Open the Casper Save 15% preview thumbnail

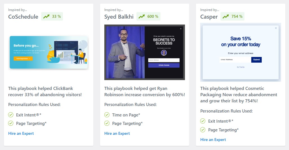coord(241,52)
